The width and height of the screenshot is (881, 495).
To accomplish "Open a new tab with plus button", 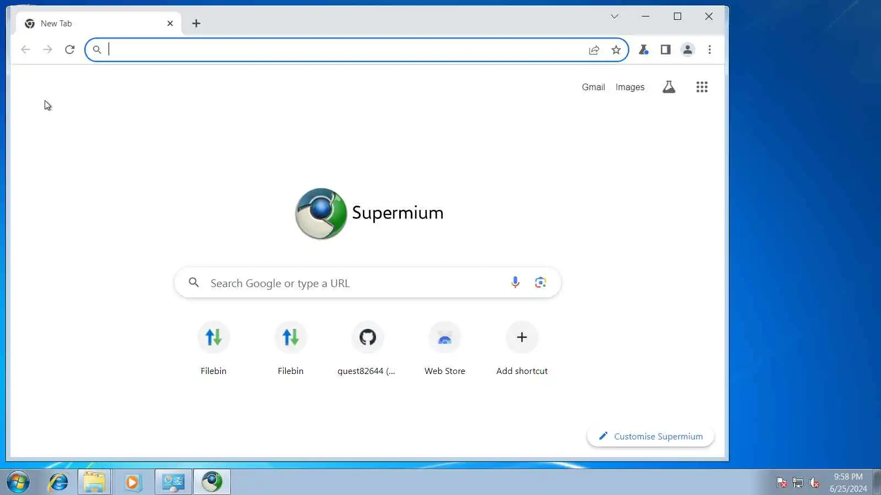I will pyautogui.click(x=196, y=23).
